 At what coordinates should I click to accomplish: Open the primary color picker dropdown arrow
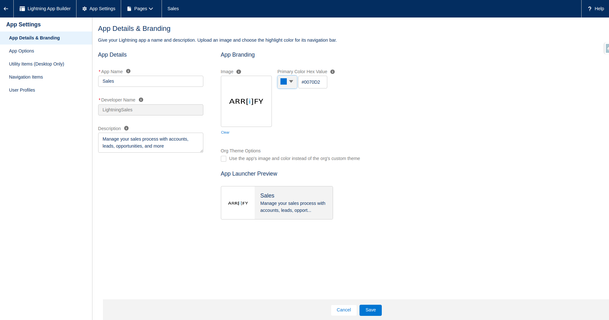point(291,82)
